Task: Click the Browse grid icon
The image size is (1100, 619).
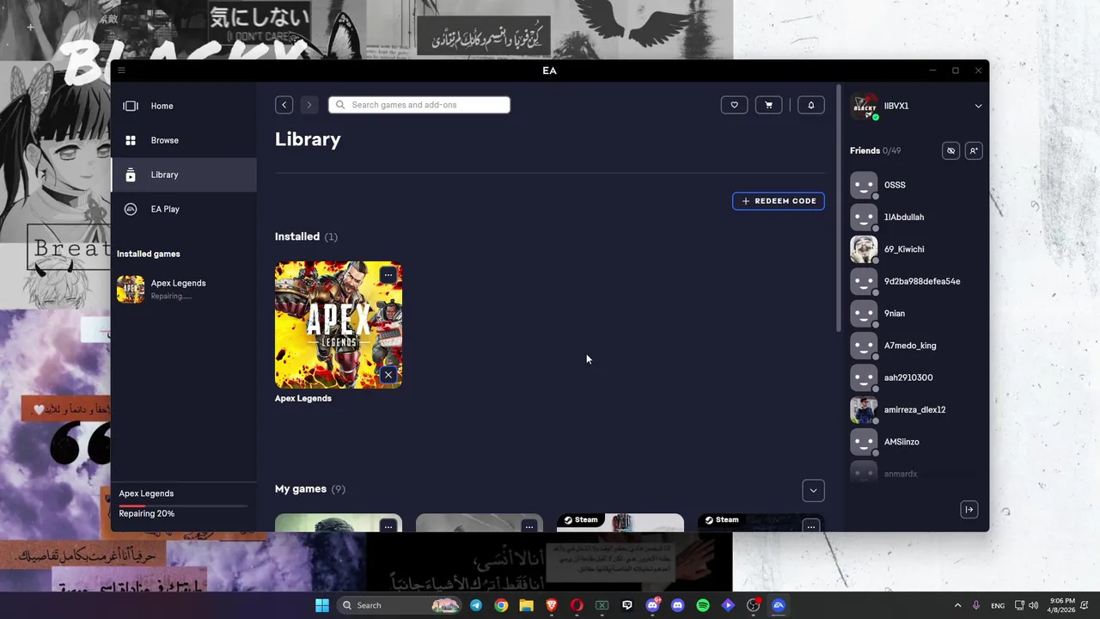Action: pos(131,140)
